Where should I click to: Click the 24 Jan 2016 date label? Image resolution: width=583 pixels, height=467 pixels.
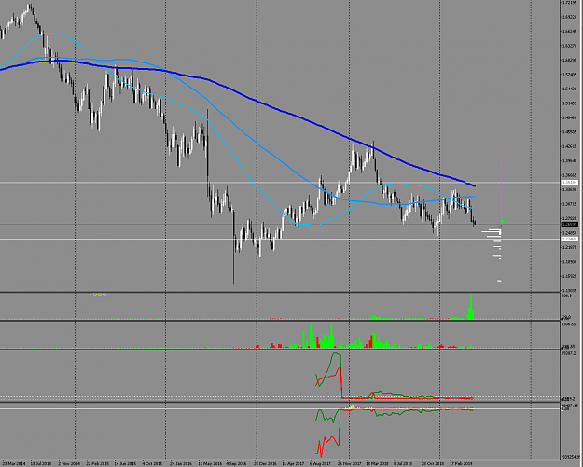[180, 464]
